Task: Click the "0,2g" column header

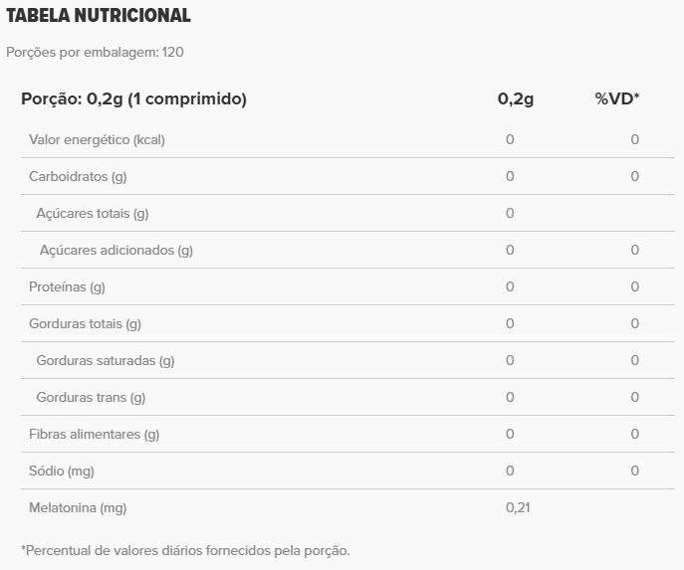Action: click(516, 98)
